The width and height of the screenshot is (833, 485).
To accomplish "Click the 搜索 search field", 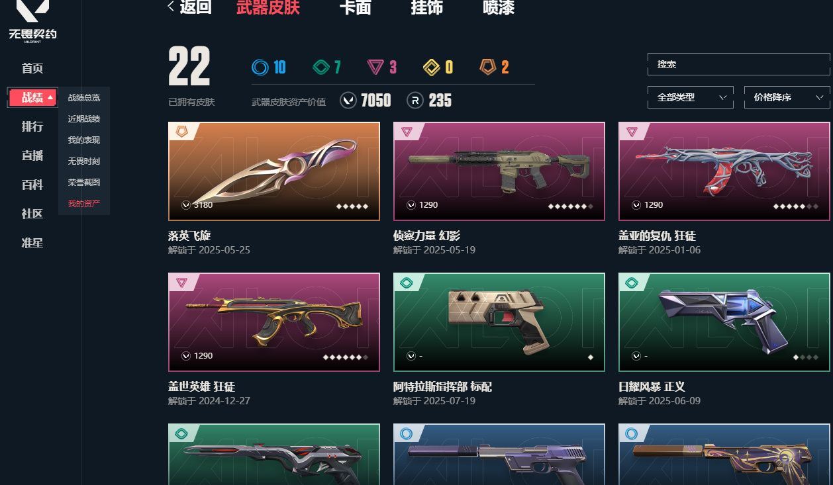I will (x=738, y=64).
